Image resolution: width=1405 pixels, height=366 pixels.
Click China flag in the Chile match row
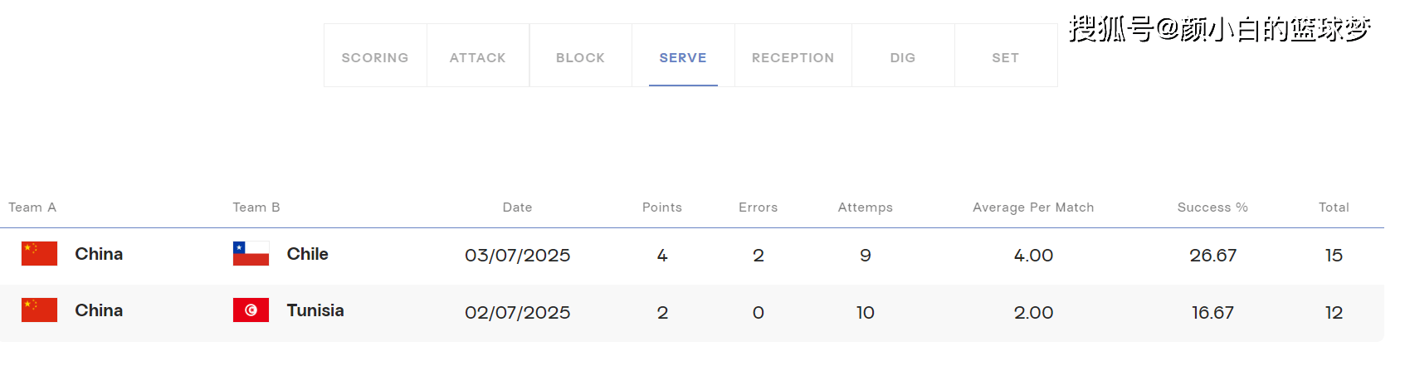(x=39, y=254)
